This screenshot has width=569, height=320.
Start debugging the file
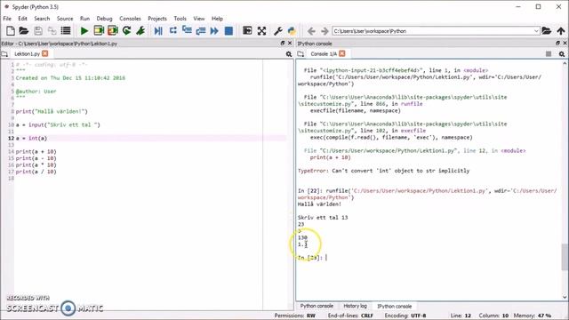point(158,31)
